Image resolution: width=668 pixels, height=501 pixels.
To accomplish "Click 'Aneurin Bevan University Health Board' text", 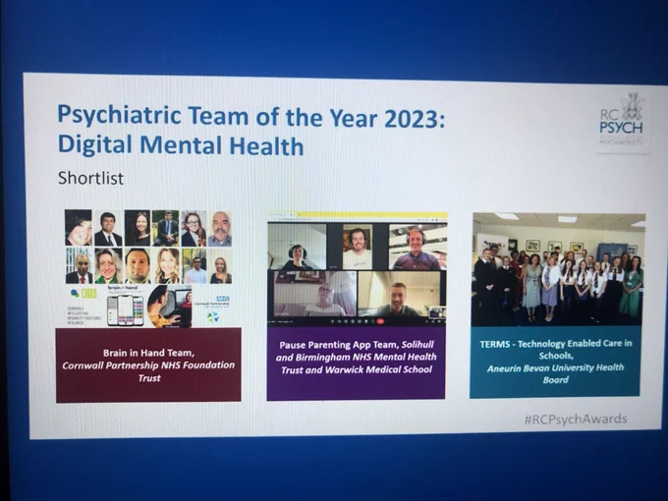I will tap(556, 373).
